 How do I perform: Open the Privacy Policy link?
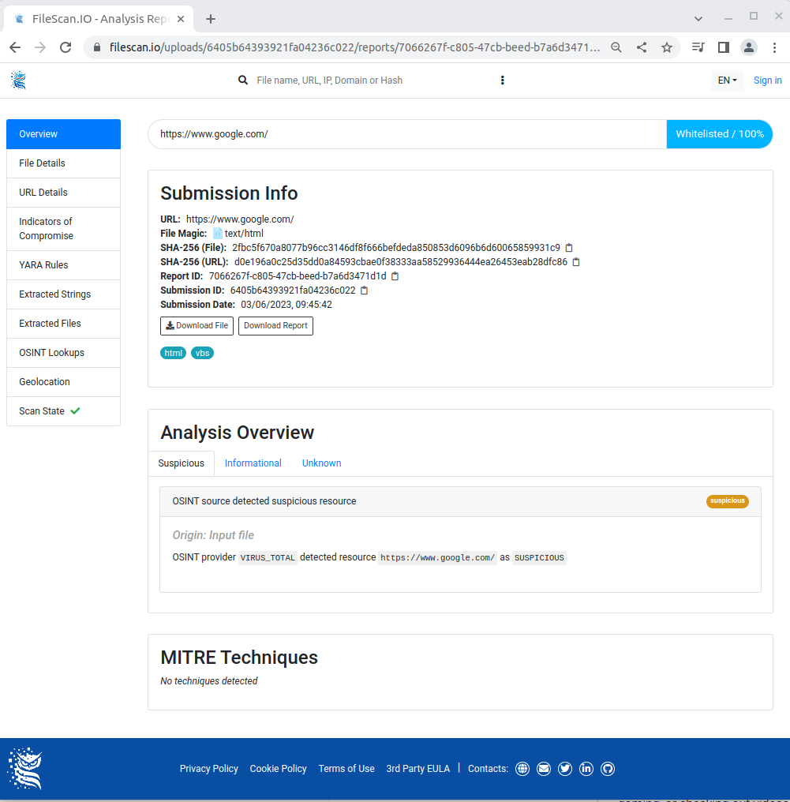(208, 769)
